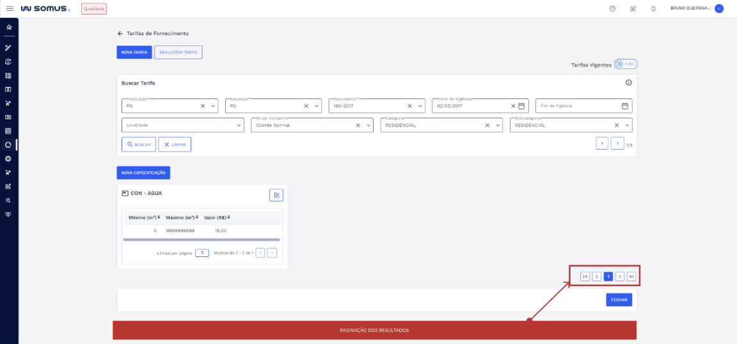Click the Linhas por página input field

(x=202, y=253)
